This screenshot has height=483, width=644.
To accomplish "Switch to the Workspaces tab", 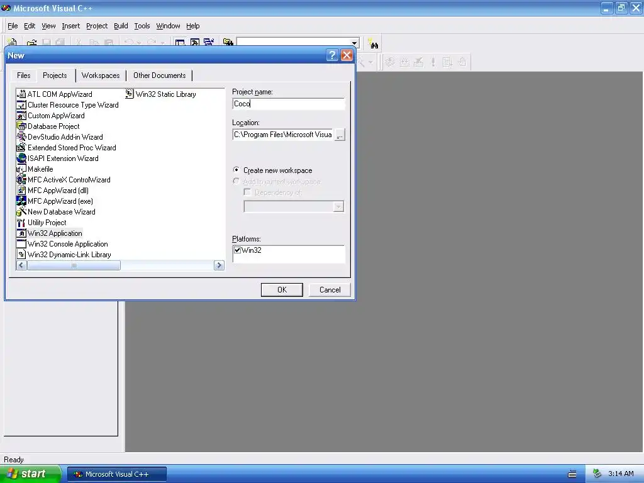I will click(x=101, y=75).
